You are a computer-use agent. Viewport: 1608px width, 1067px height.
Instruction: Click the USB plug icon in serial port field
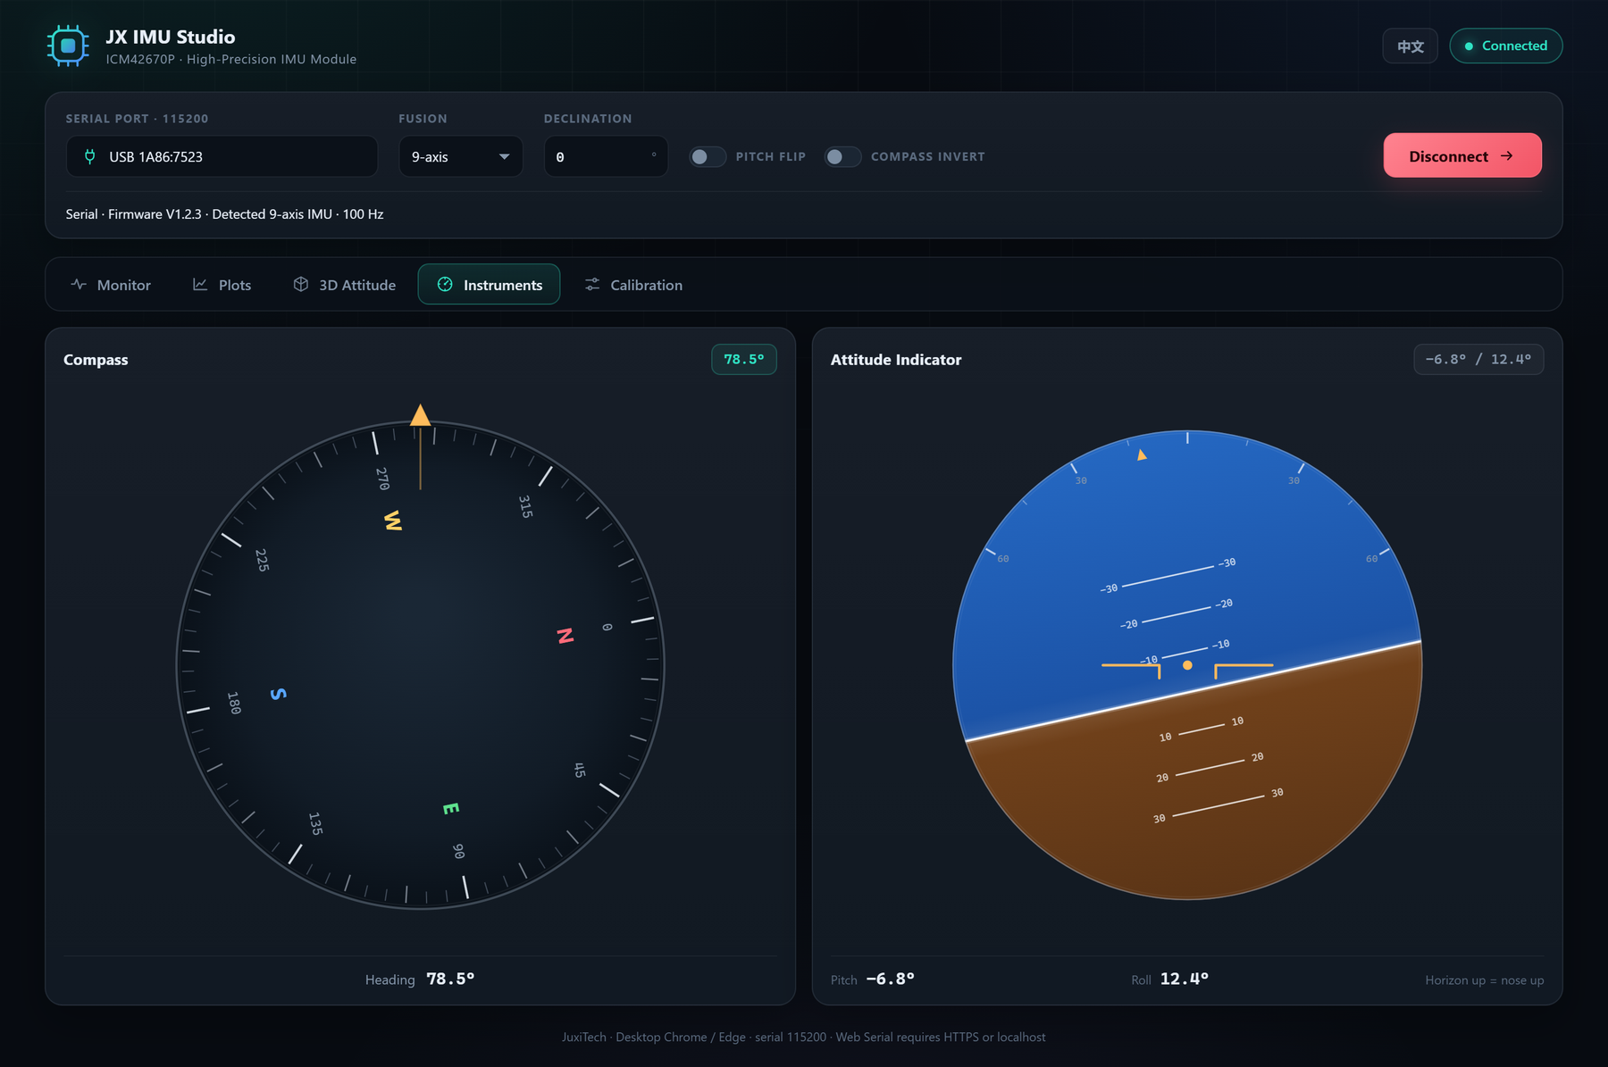(89, 156)
